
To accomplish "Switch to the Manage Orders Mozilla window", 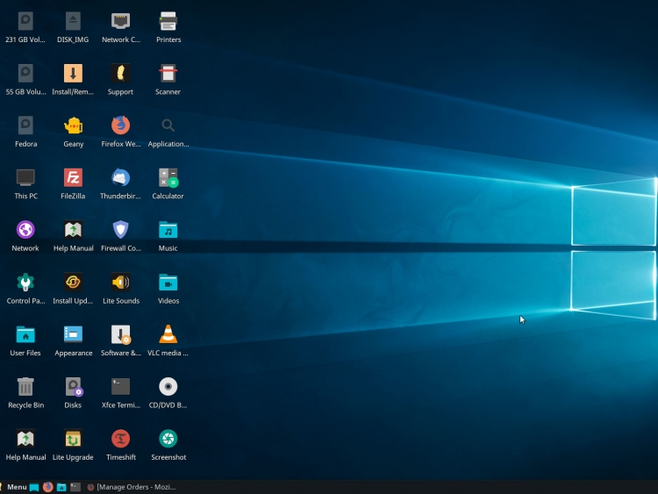I will 132,487.
